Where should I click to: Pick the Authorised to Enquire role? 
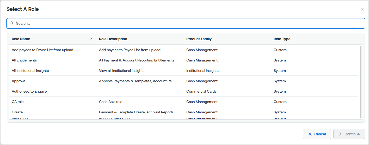coord(184,91)
